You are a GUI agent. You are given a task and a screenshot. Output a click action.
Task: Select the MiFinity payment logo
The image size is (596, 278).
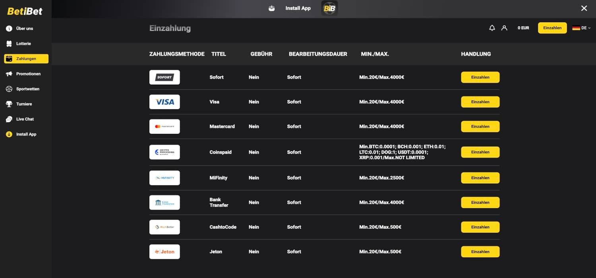coord(164,178)
